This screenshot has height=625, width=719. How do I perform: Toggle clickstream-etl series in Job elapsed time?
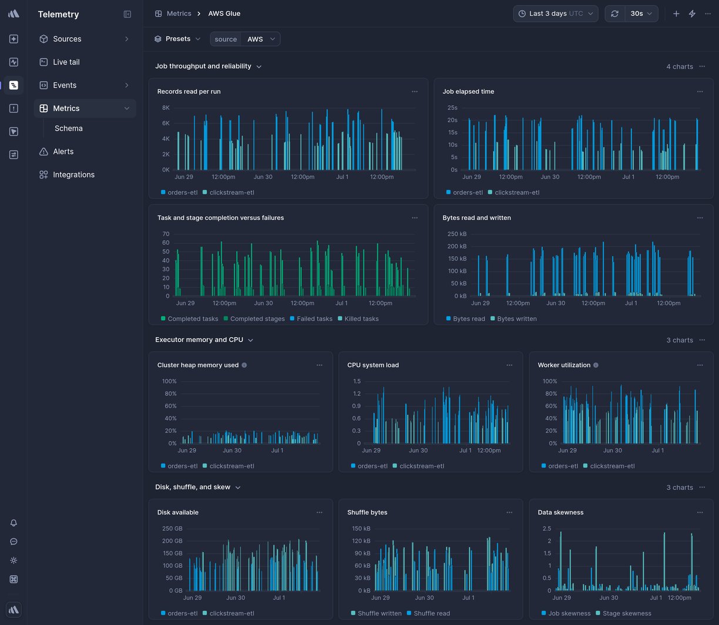[513, 193]
